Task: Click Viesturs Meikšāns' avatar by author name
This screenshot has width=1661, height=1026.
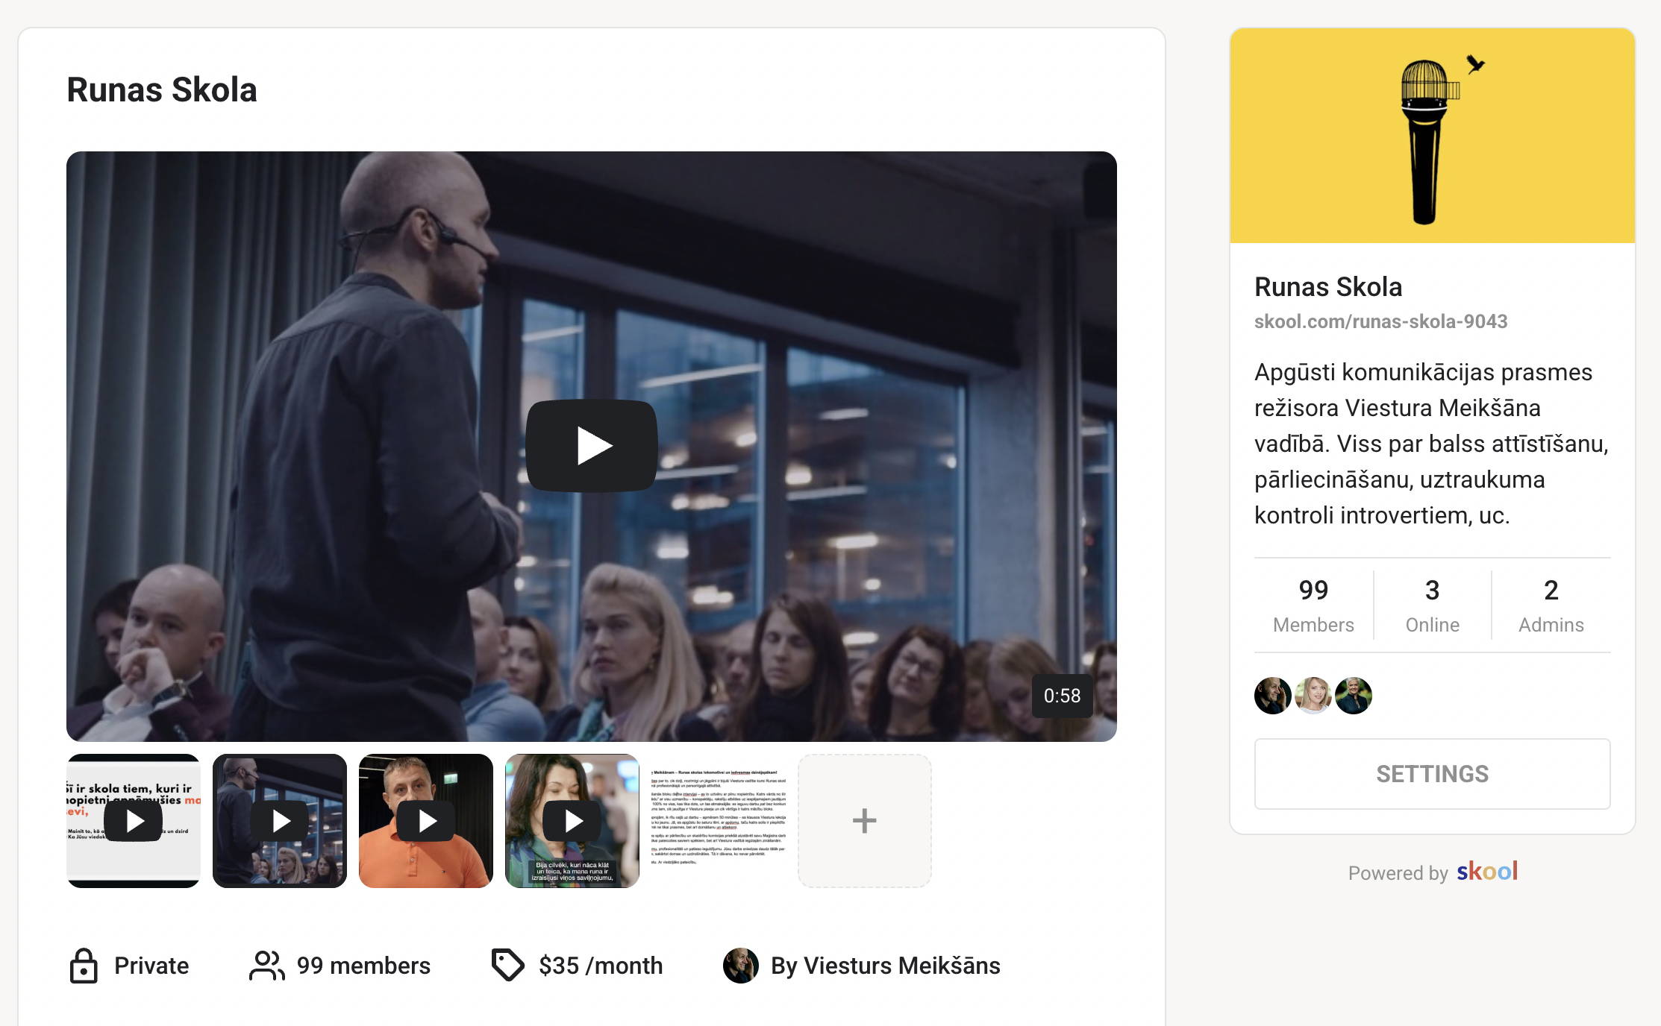Action: (741, 966)
